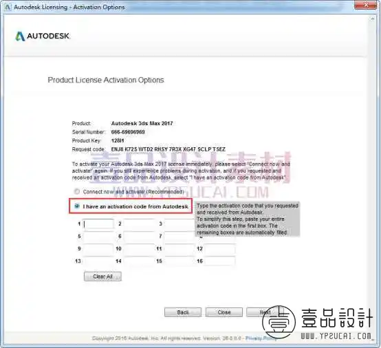381x348 pixels.
Task: Open the Privacy Policy link
Action: click(x=261, y=338)
